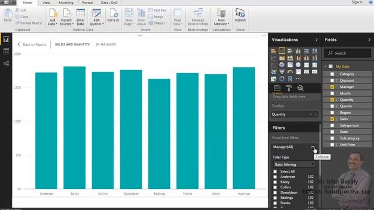Screen dimensions: 374x210
Task: Click the Manage Relationships button
Action: (198, 17)
